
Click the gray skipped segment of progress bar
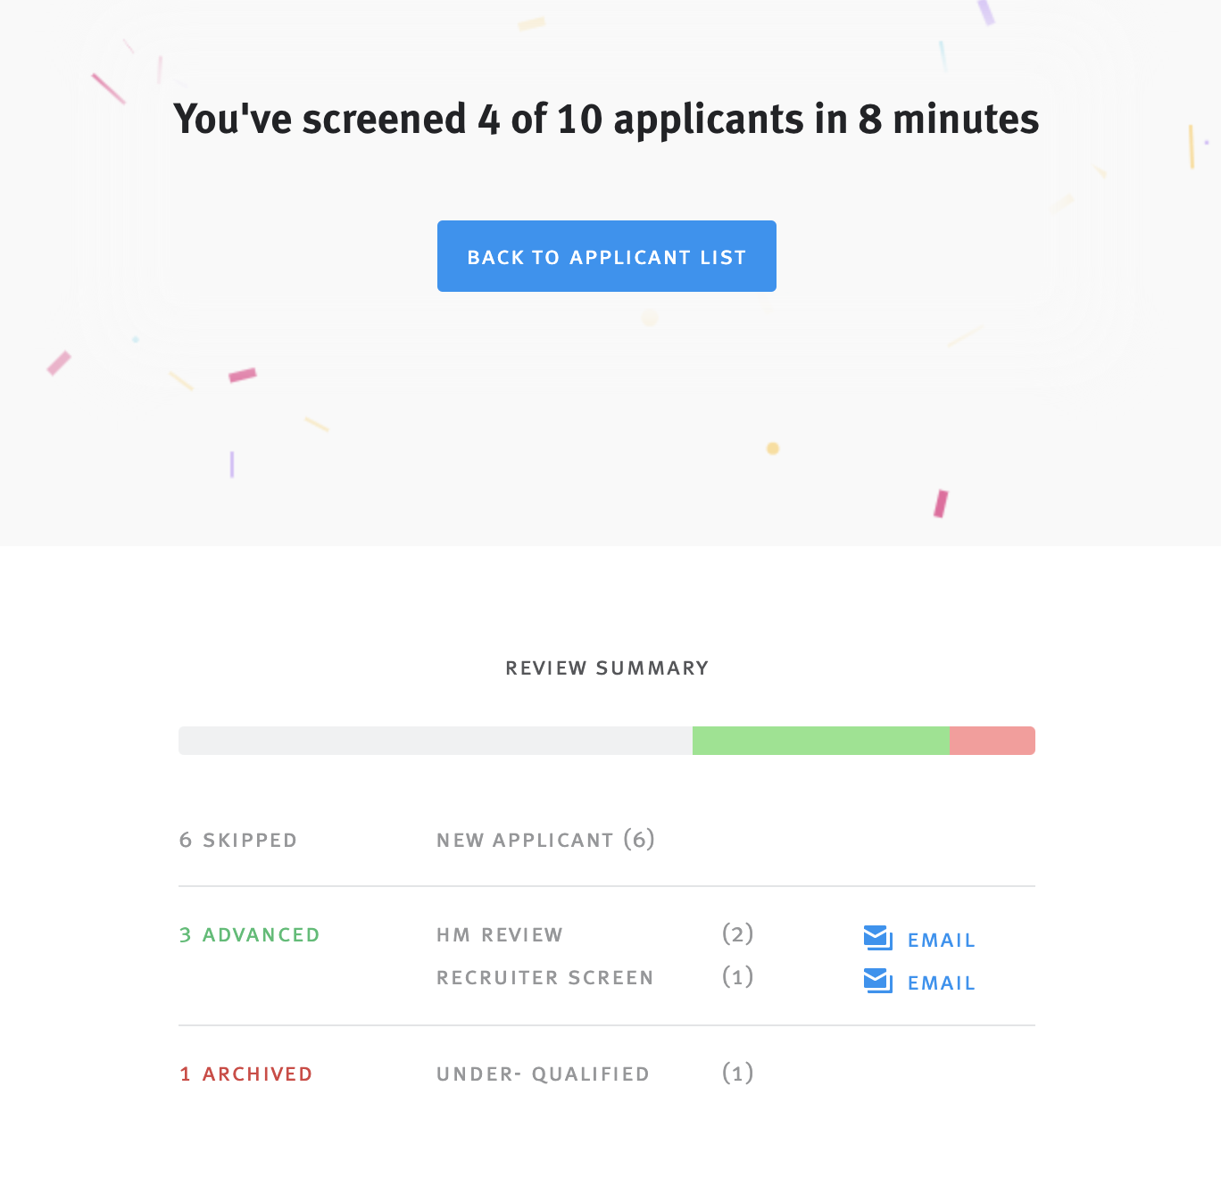point(435,741)
